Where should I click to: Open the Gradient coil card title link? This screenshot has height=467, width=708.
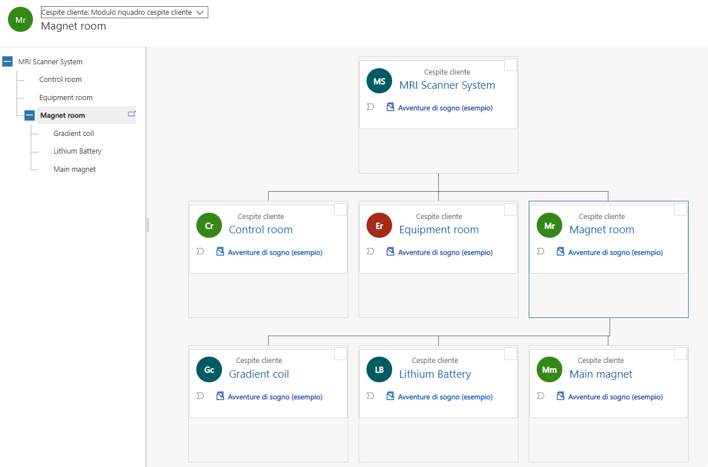[259, 374]
